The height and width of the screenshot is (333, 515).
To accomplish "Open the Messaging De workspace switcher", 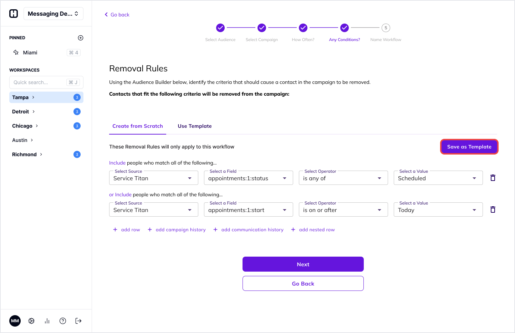I will [x=53, y=14].
